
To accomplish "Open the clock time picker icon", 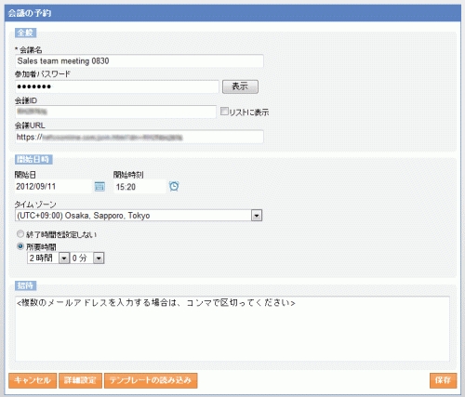I will [x=174, y=186].
